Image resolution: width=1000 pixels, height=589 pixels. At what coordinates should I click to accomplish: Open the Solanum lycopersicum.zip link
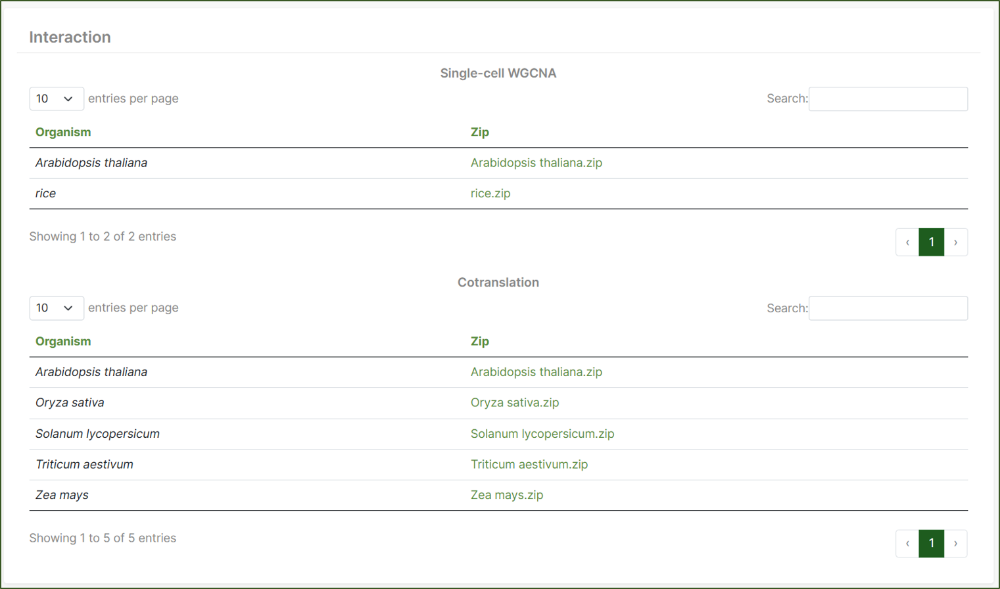(x=542, y=434)
